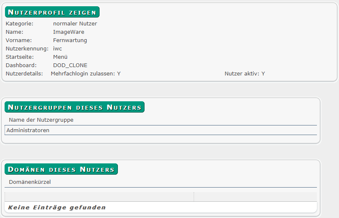Select the iwc user ID value
This screenshot has height=218, width=339.
[x=57, y=49]
